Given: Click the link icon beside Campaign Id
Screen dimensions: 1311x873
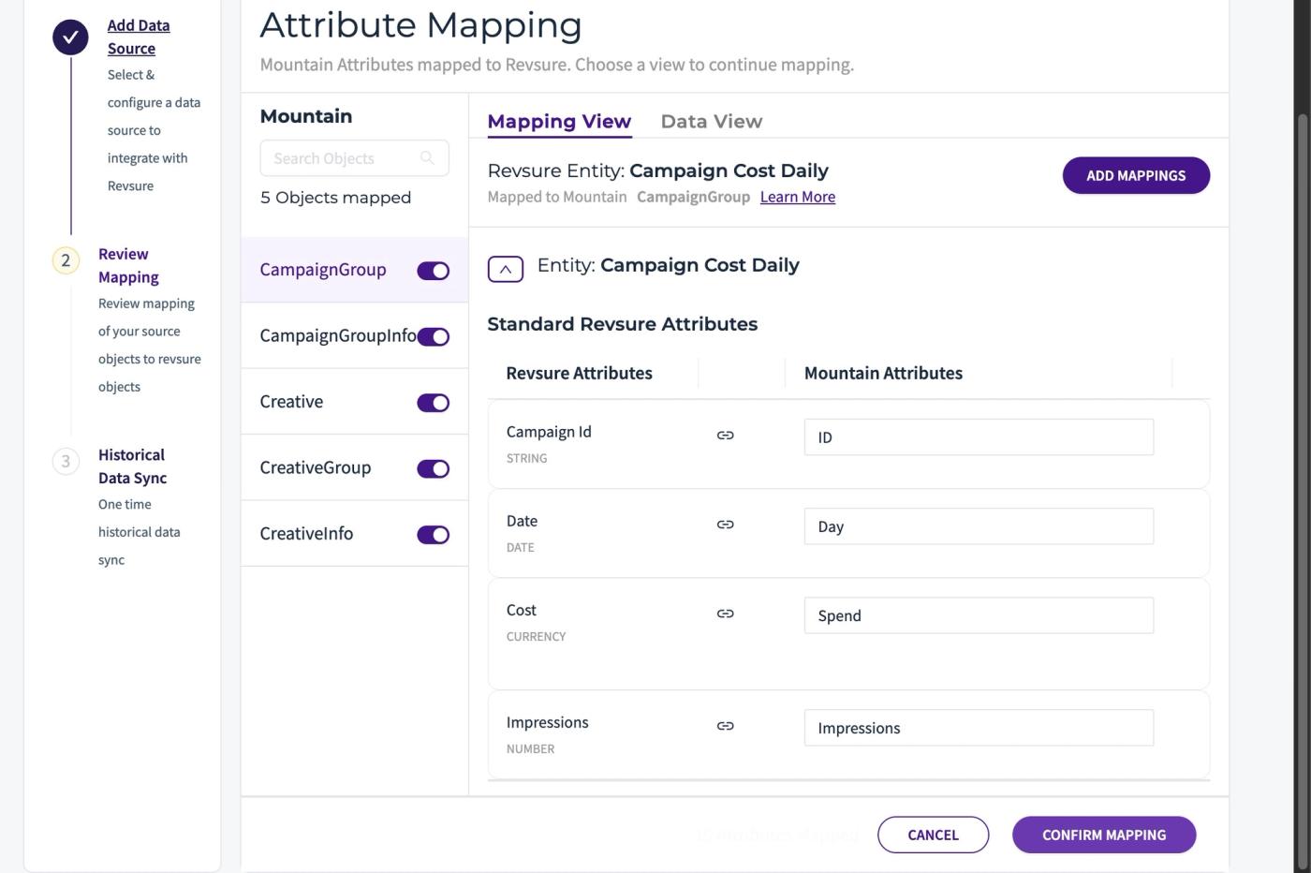Looking at the screenshot, I should (725, 435).
